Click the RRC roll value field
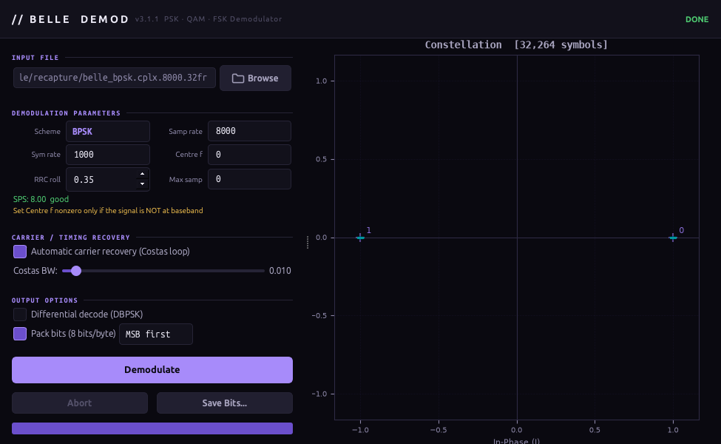The image size is (721, 444). (x=108, y=179)
